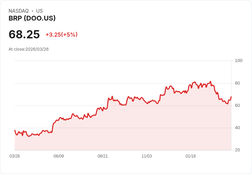Click the 68.25 closing price
Image resolution: width=252 pixels, height=174 pixels.
click(24, 34)
